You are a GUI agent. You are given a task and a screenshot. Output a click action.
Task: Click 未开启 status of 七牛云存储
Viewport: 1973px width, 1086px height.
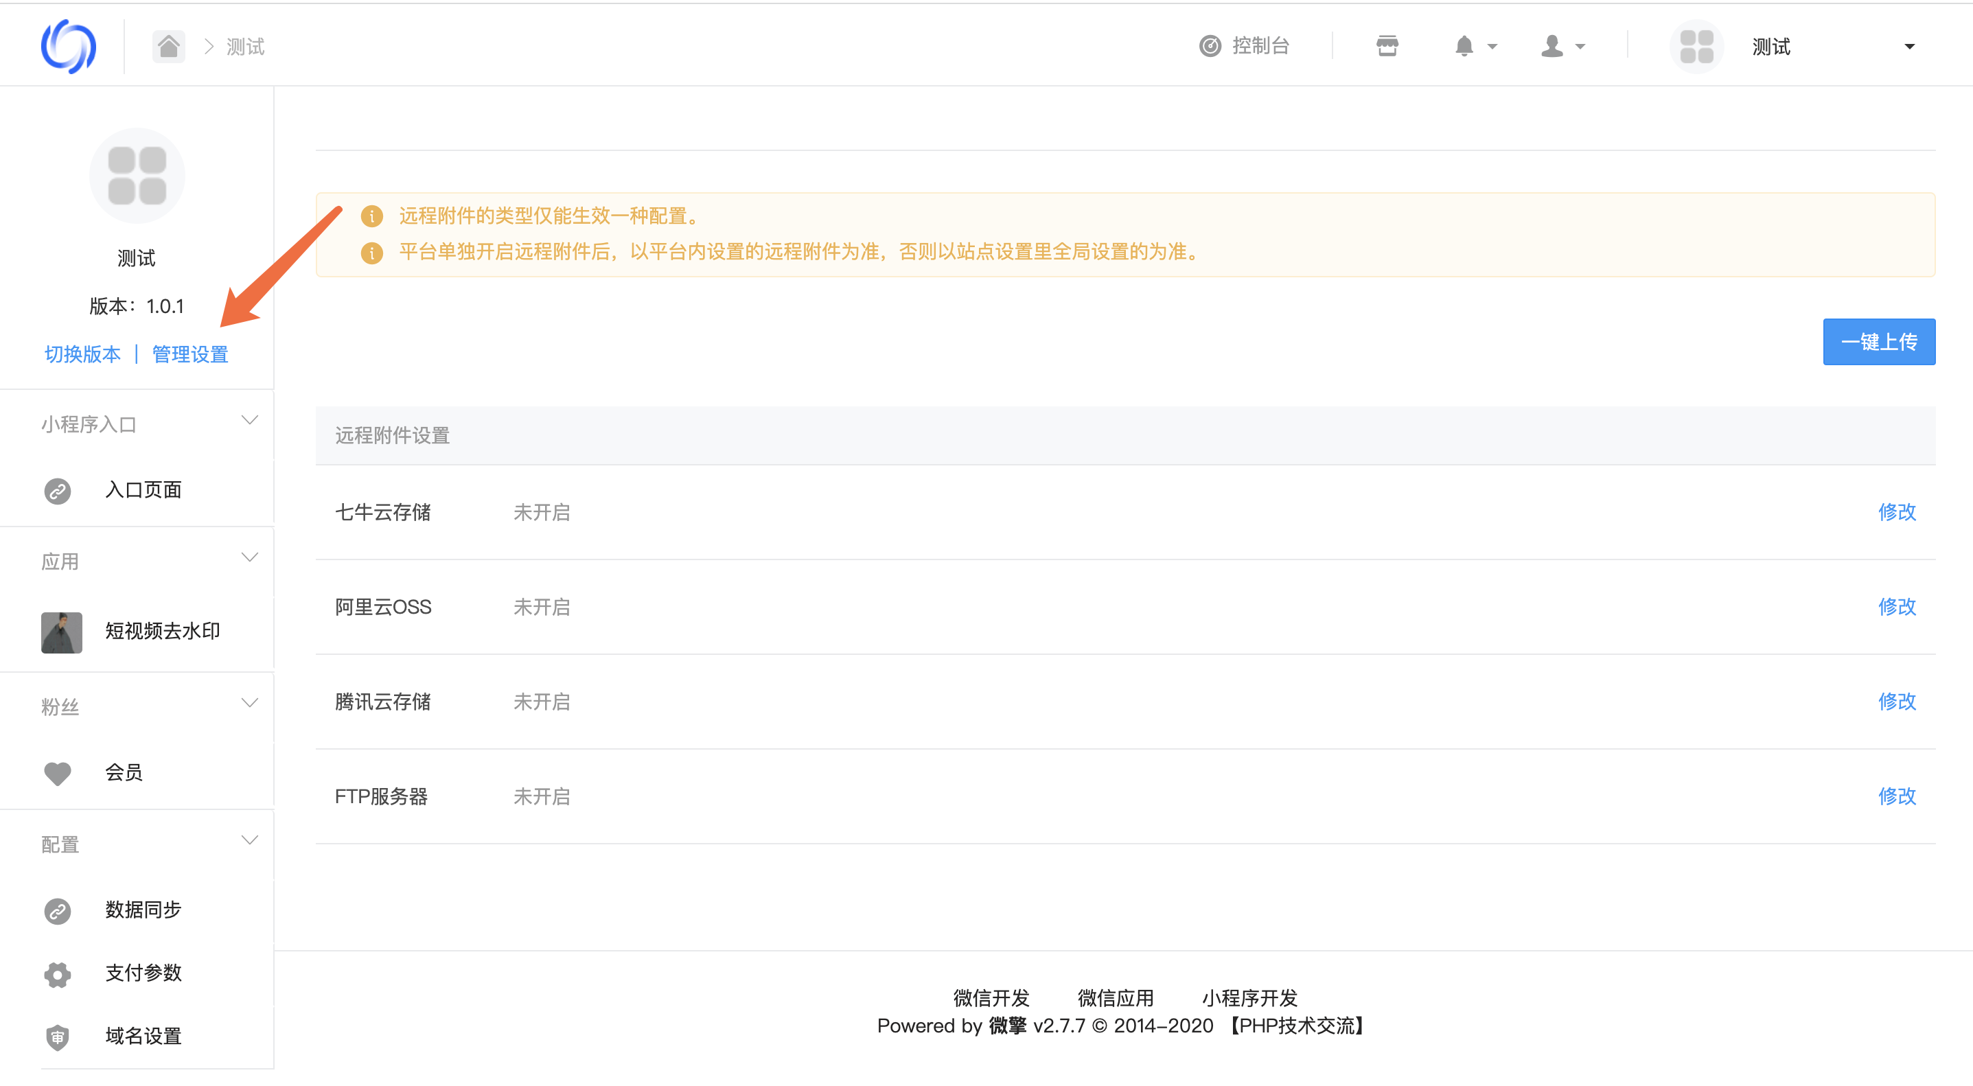[542, 512]
